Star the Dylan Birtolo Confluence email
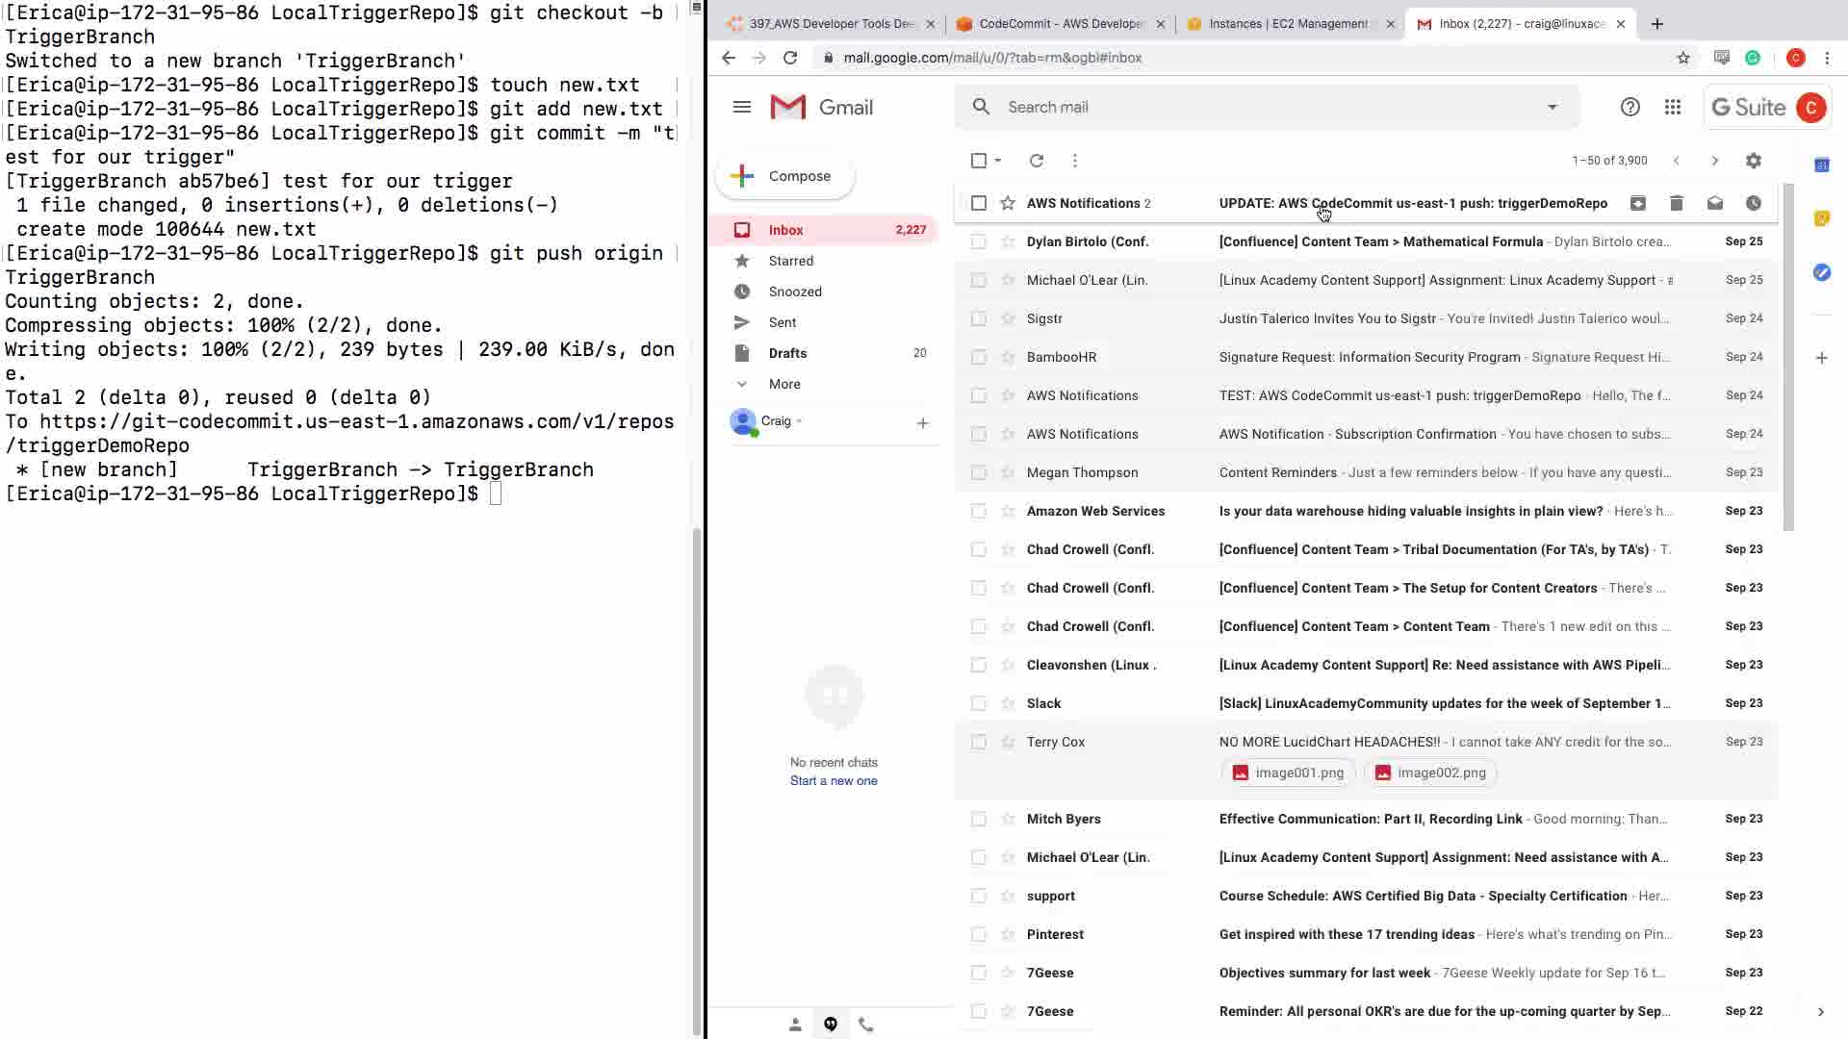This screenshot has height=1039, width=1848. pos(1007,241)
